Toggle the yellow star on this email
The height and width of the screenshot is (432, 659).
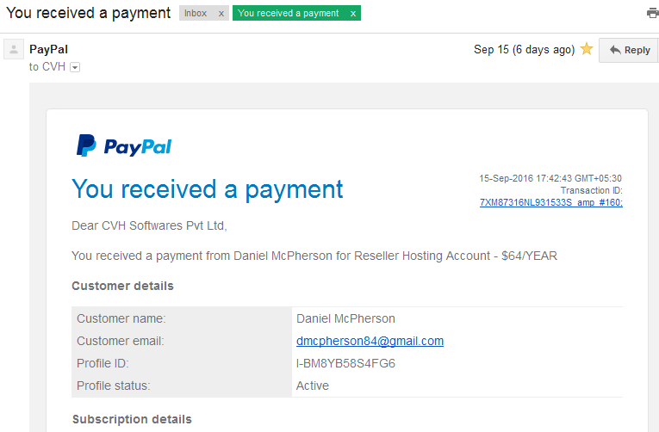click(587, 49)
